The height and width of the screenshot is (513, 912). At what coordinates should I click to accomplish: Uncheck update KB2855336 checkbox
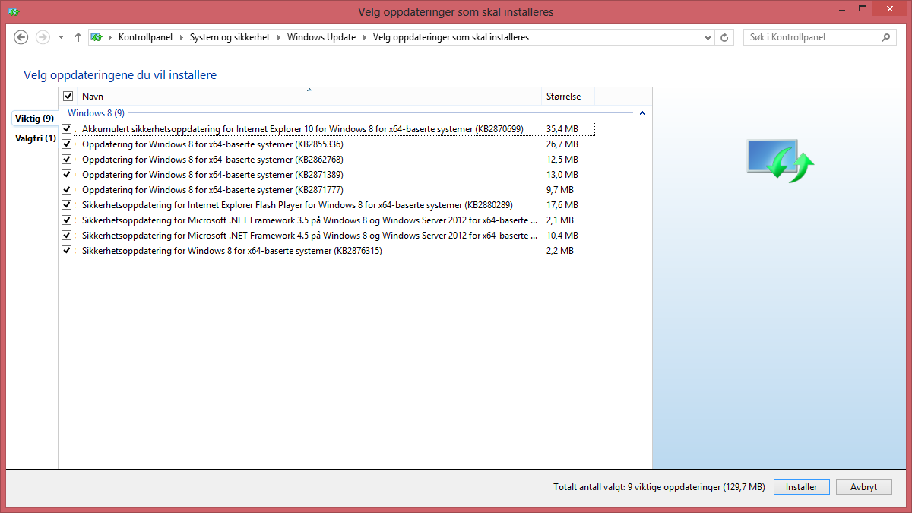tap(67, 144)
